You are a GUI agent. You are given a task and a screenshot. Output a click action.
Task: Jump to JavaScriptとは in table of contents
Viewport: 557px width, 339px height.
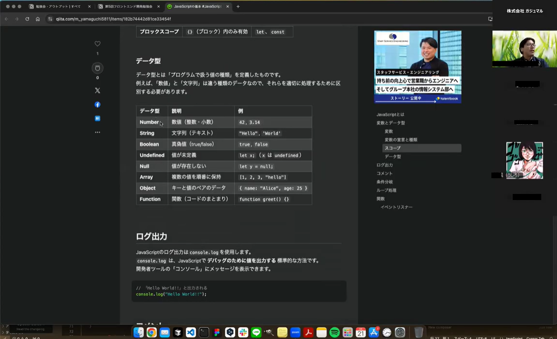(390, 115)
